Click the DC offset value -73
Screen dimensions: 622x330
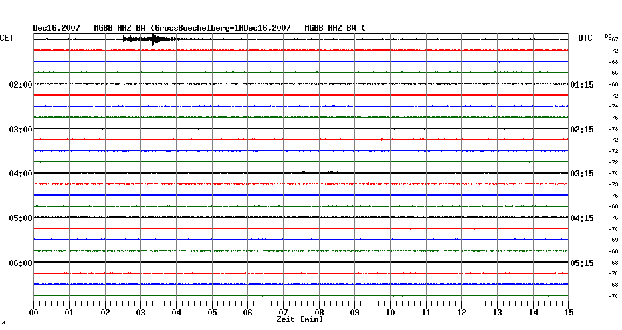pos(613,184)
